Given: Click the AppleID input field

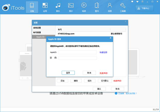Looking at the screenshot, I should tap(77, 52).
